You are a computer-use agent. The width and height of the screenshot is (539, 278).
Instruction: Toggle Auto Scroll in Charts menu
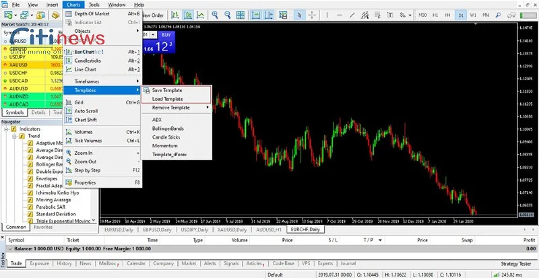[103, 111]
